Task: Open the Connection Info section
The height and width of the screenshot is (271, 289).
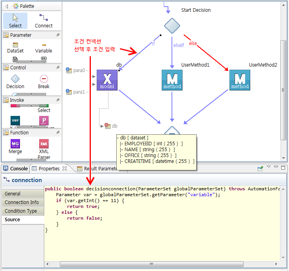Action: click(x=22, y=202)
